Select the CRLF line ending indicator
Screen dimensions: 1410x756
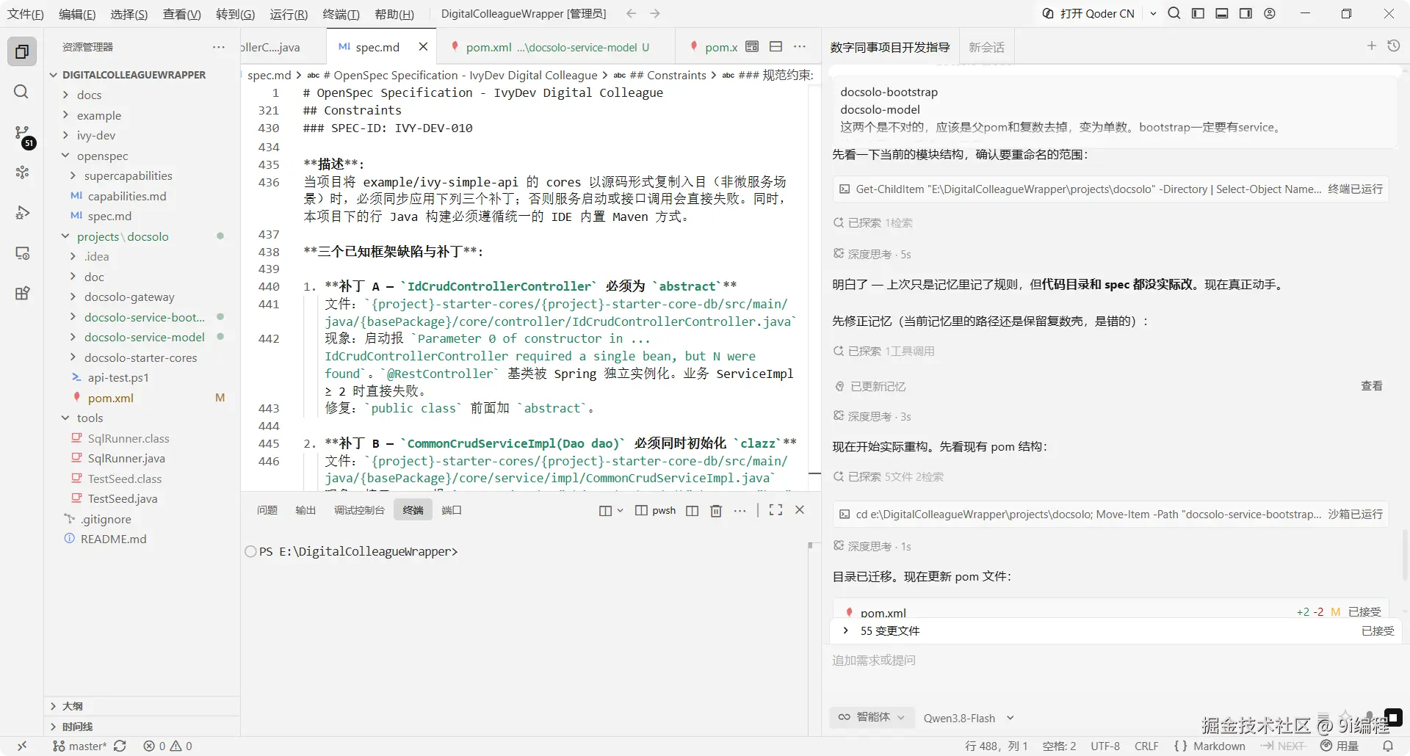pyautogui.click(x=1146, y=746)
